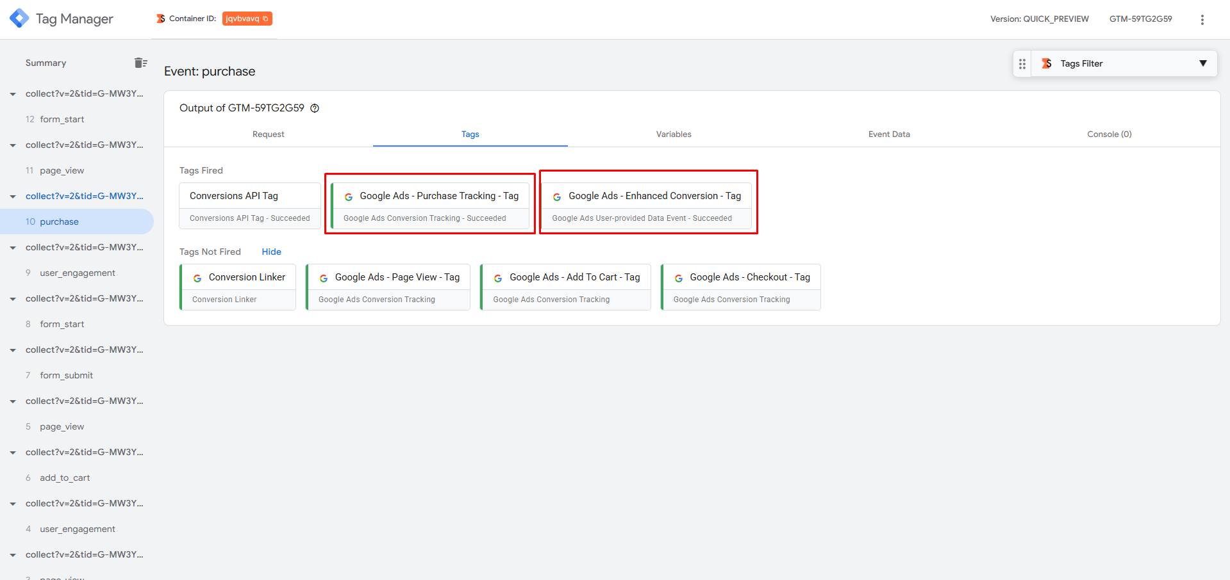Collapse the collect group above add_to_cart
Viewport: 1230px width, 580px height.
pyautogui.click(x=13, y=453)
